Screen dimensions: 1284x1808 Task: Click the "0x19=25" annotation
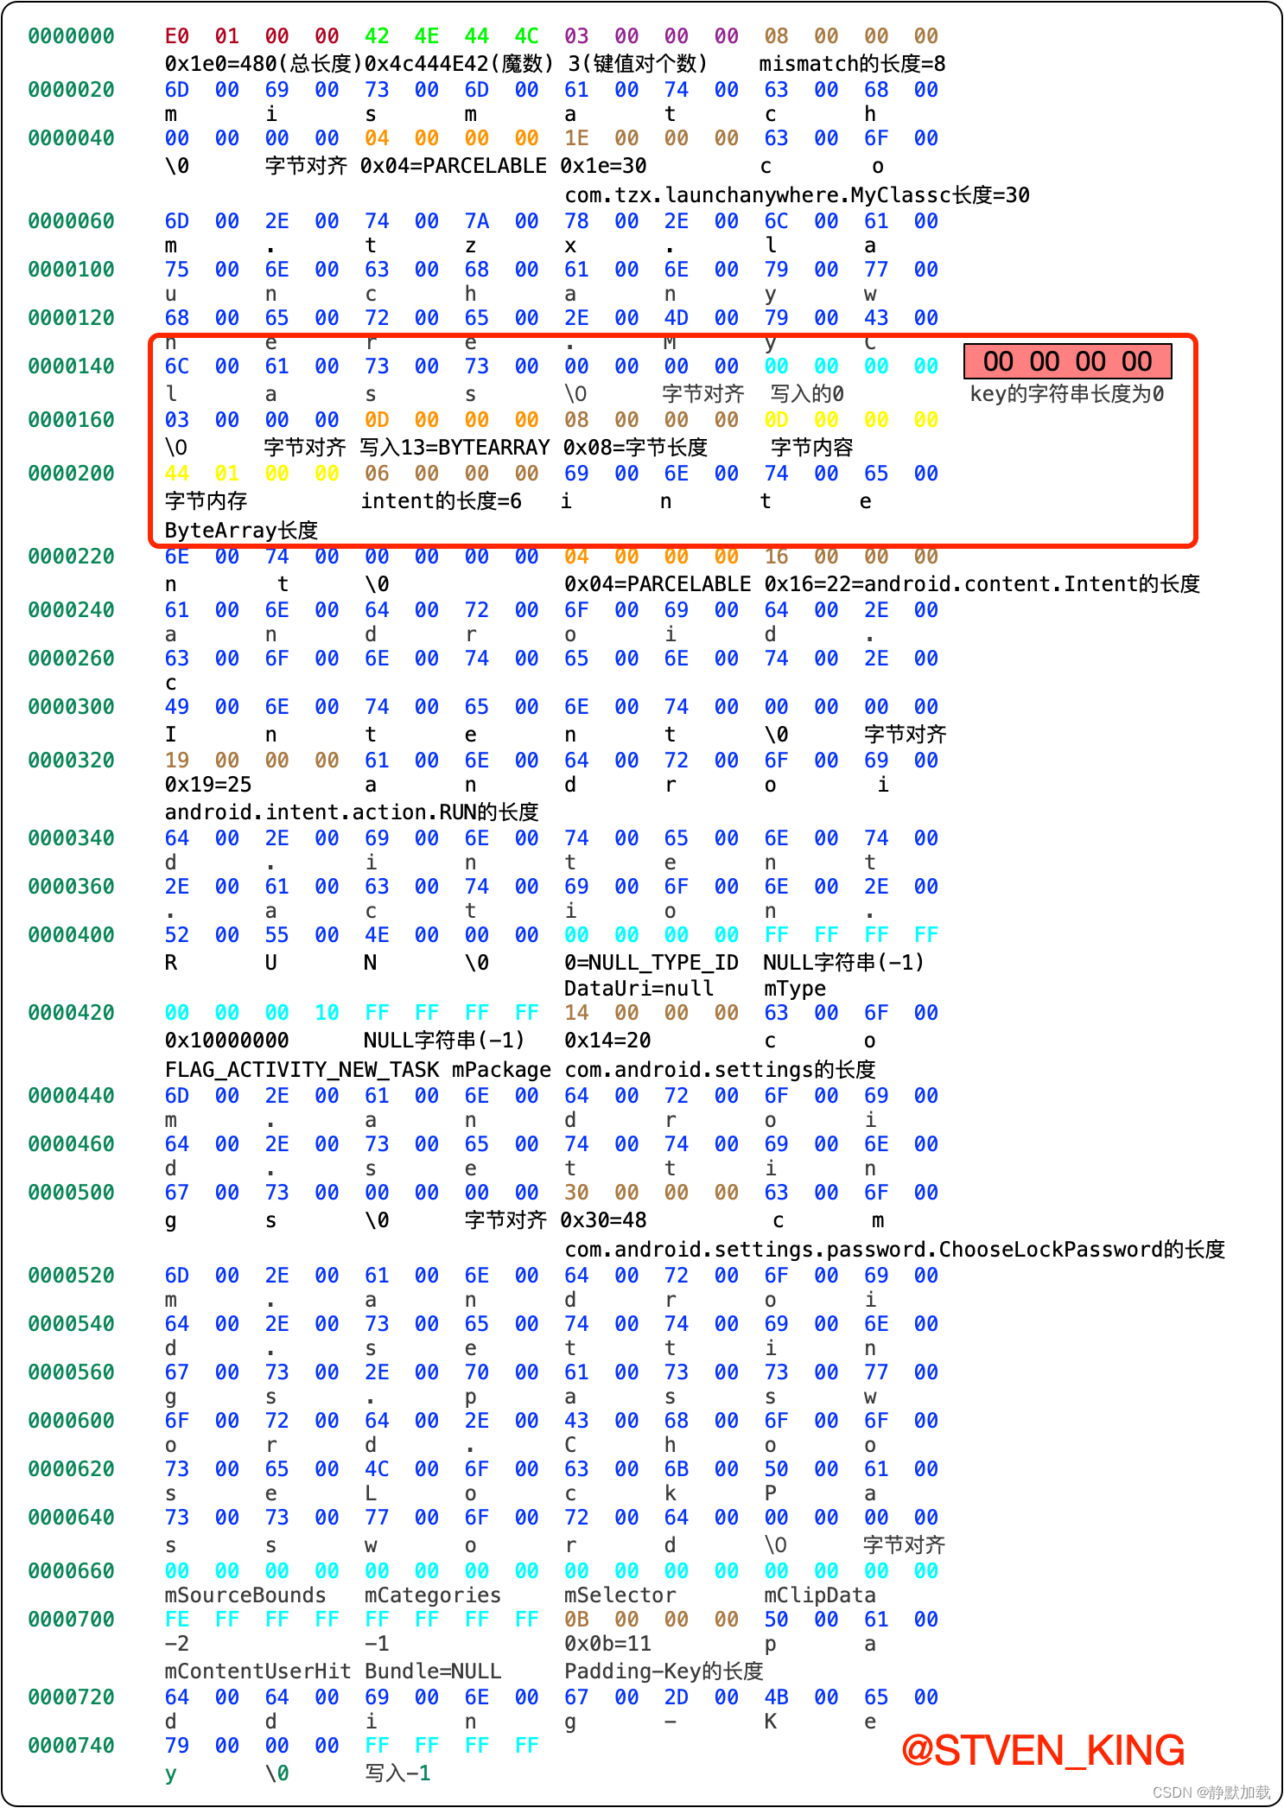point(208,784)
